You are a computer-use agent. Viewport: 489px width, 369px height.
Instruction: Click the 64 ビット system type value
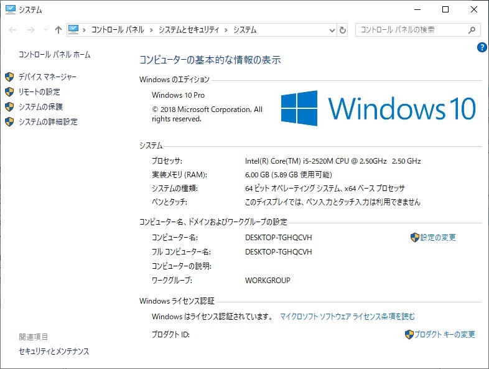(x=325, y=189)
